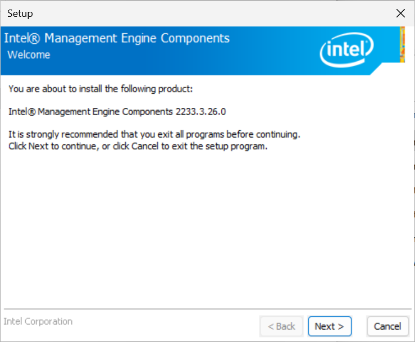
Task: Click the Setup title text
Action: (x=20, y=13)
